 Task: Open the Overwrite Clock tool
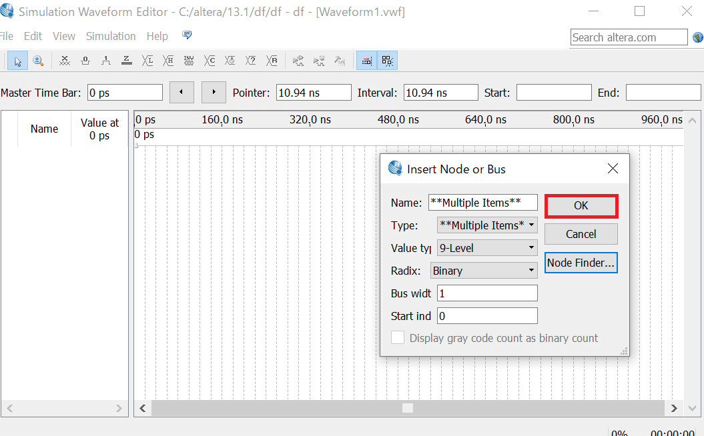(230, 61)
